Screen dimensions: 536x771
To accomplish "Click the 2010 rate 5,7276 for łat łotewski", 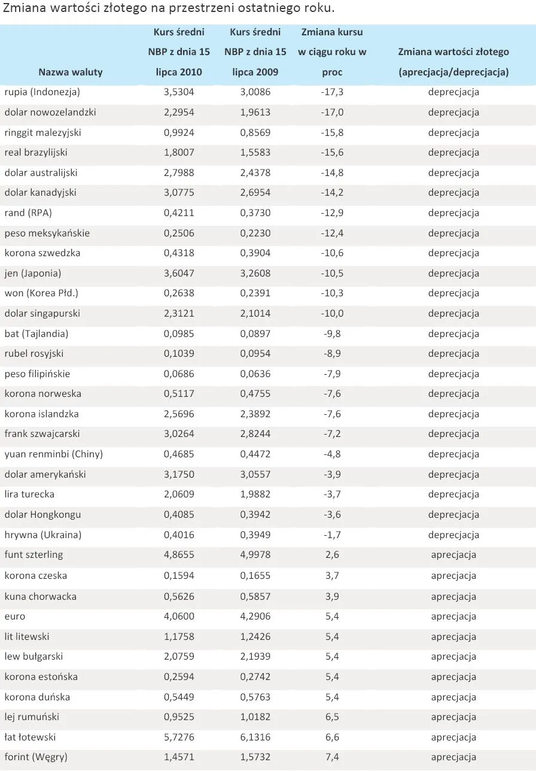I will pos(179,737).
